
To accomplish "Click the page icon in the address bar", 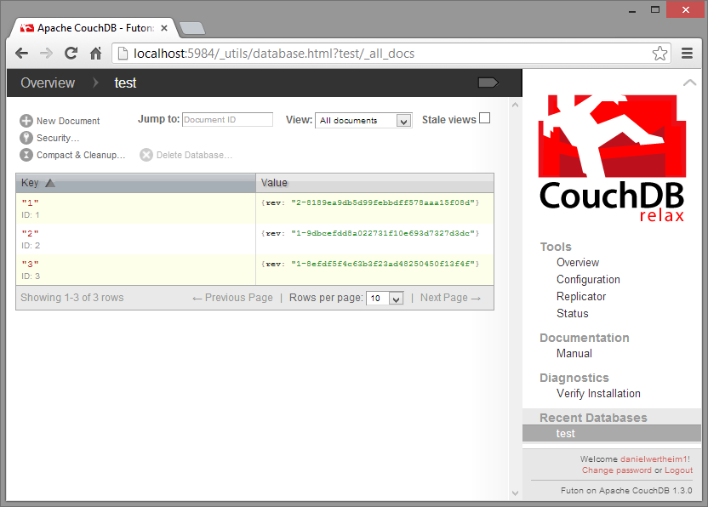I will (123, 54).
